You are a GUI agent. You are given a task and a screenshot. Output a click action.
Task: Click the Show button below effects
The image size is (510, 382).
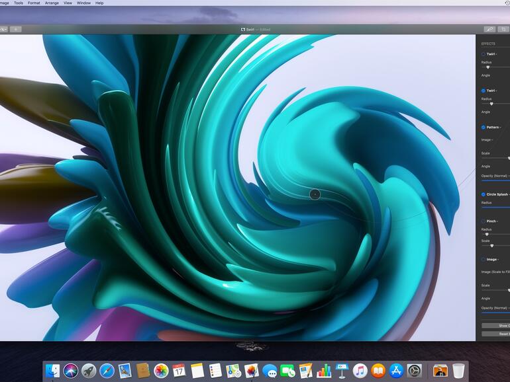tap(495, 326)
